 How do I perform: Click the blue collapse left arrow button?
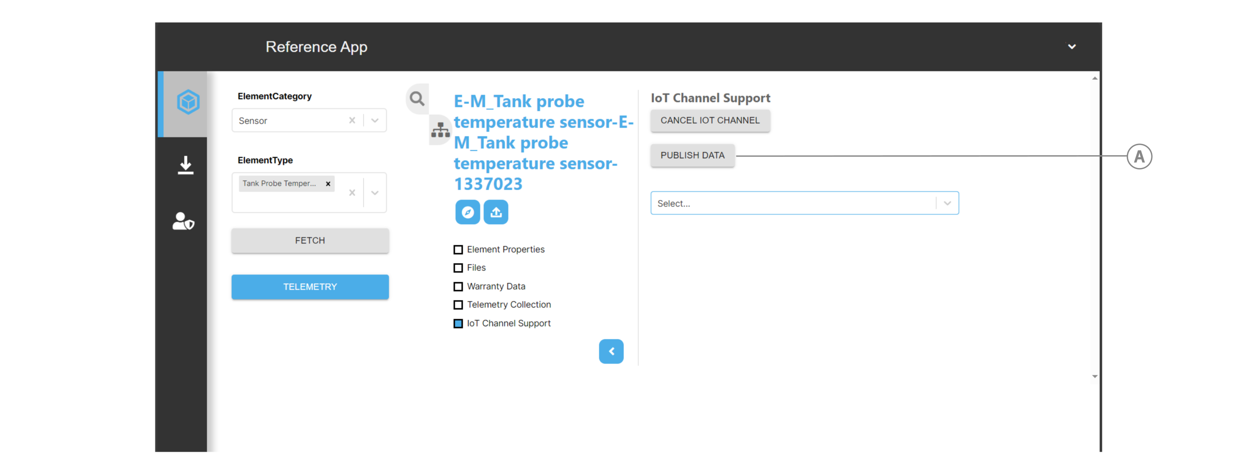point(611,351)
